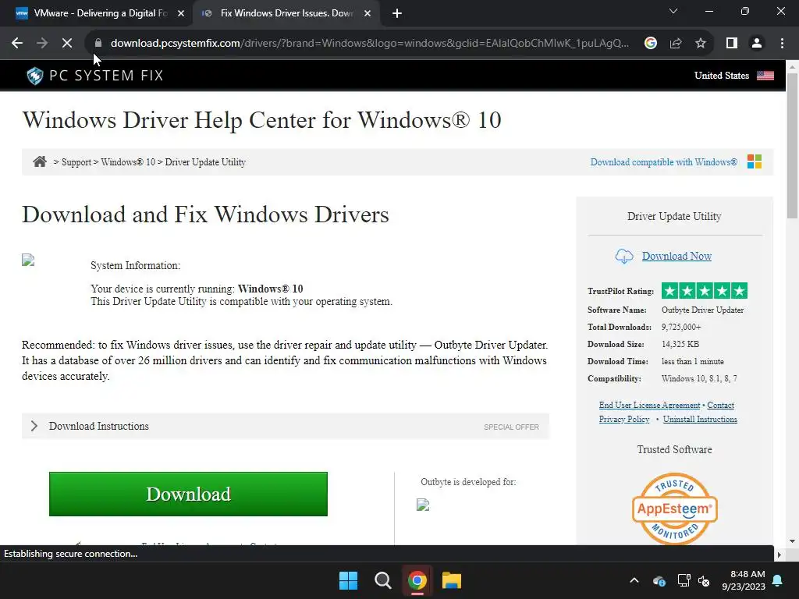Click the scrollbar up arrow
The image size is (799, 599).
point(792,66)
